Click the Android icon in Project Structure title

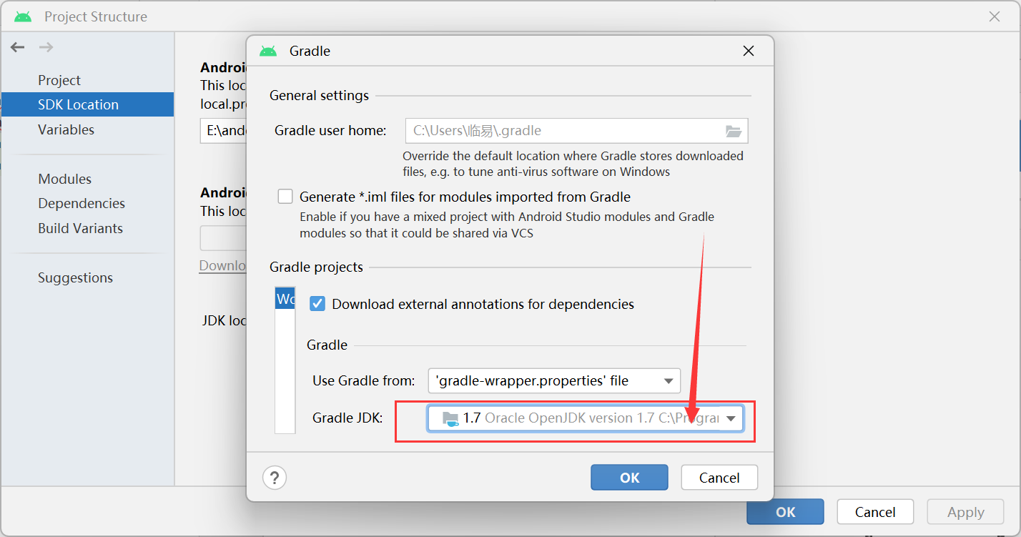click(23, 16)
